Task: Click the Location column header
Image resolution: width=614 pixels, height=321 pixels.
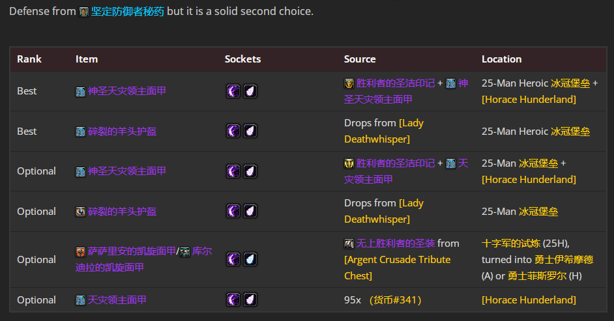Action: [501, 59]
